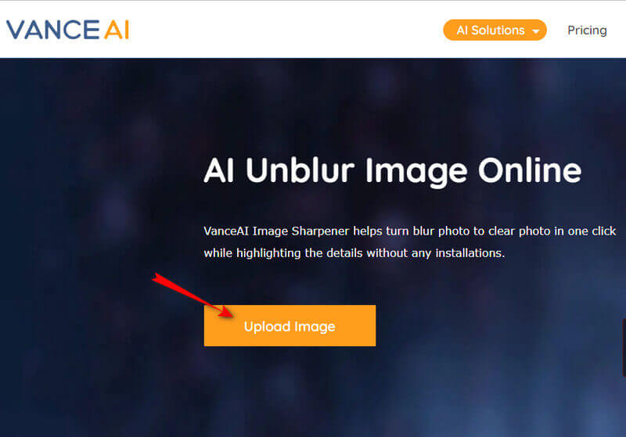This screenshot has height=437, width=626.
Task: Open the Pricing page
Action: [x=587, y=30]
